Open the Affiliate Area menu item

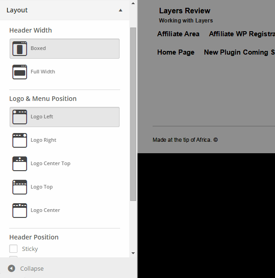pyautogui.click(x=178, y=34)
